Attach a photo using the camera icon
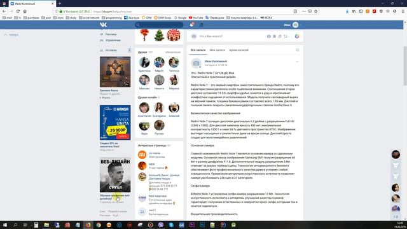Screen dimensions: 407x229 tap(269, 36)
